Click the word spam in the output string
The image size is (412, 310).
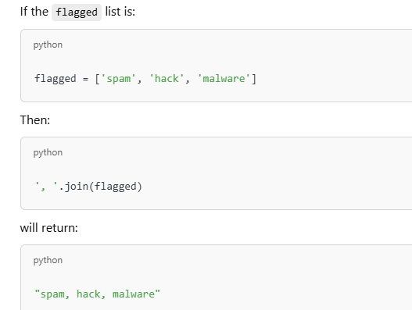coord(52,294)
